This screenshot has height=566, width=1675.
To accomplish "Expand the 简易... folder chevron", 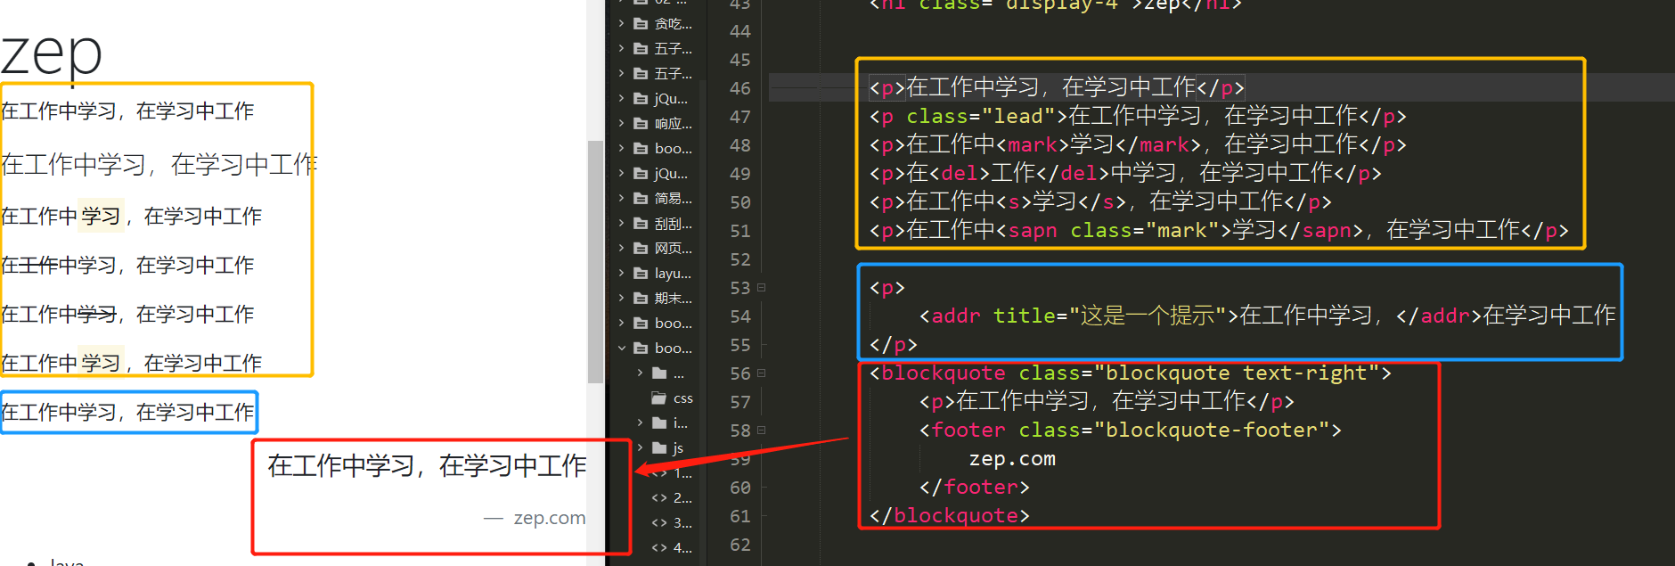I will point(621,199).
